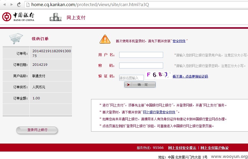The width and height of the screenshot is (248, 159).
Task: Click the 登录网上银行 button
Action: [x=37, y=130]
